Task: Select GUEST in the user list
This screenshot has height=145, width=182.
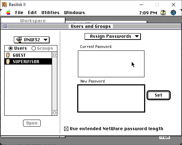Action: point(28,55)
